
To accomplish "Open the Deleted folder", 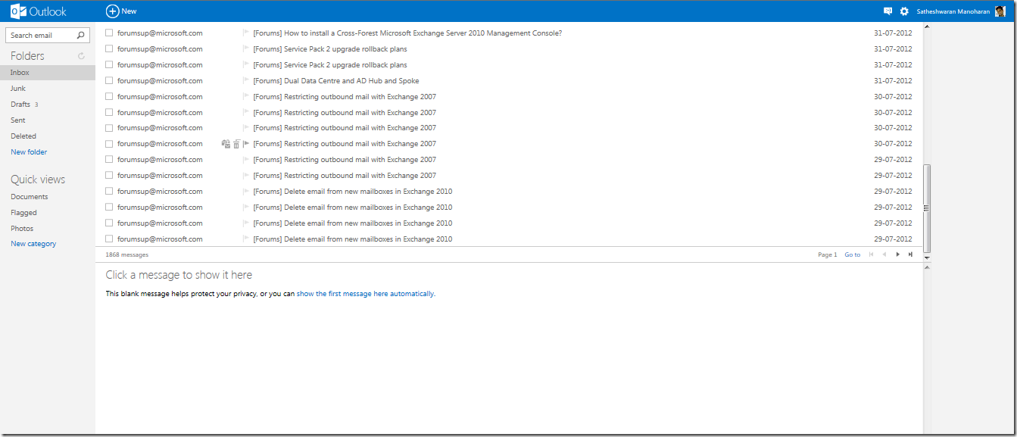I will tap(23, 136).
